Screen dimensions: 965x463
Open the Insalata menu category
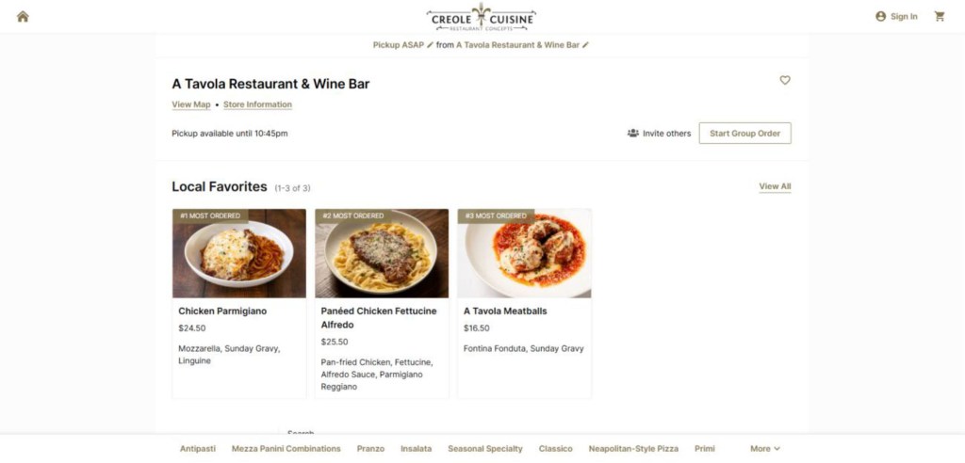[416, 449]
